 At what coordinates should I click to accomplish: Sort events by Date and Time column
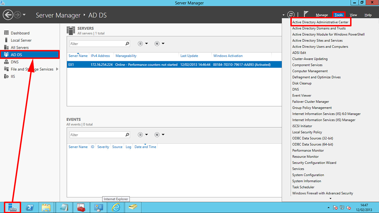point(145,147)
